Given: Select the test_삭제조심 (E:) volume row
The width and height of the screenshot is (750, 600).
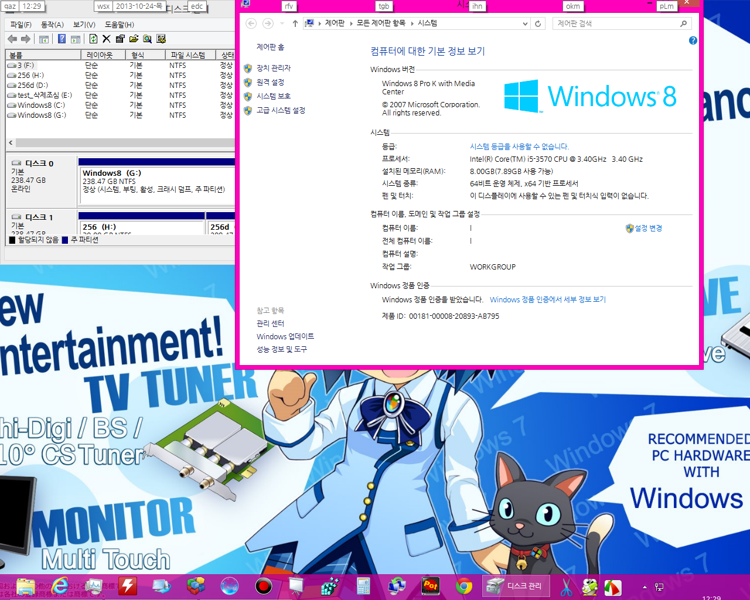Looking at the screenshot, I should click(x=121, y=96).
